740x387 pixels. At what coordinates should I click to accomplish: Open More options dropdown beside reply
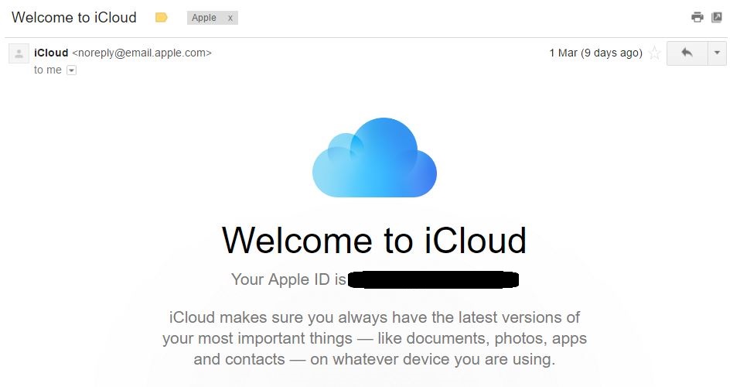pos(717,53)
